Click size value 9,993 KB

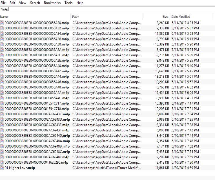(x=163, y=98)
